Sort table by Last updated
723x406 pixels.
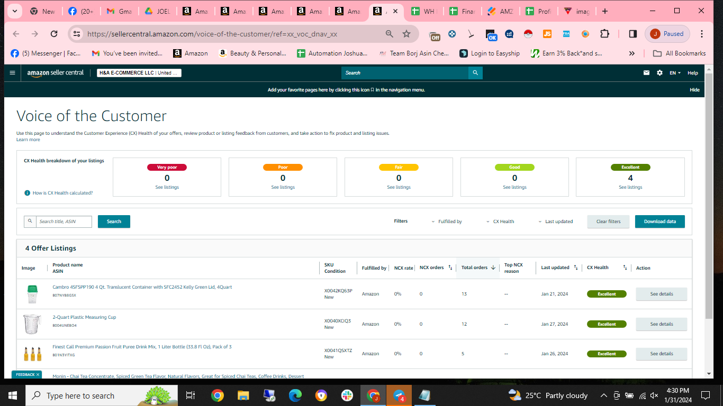pyautogui.click(x=576, y=267)
